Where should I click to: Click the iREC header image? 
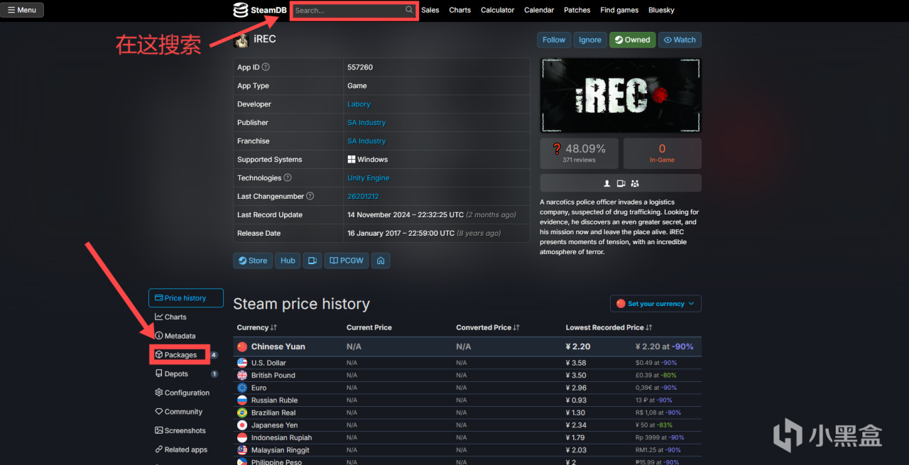pos(621,95)
